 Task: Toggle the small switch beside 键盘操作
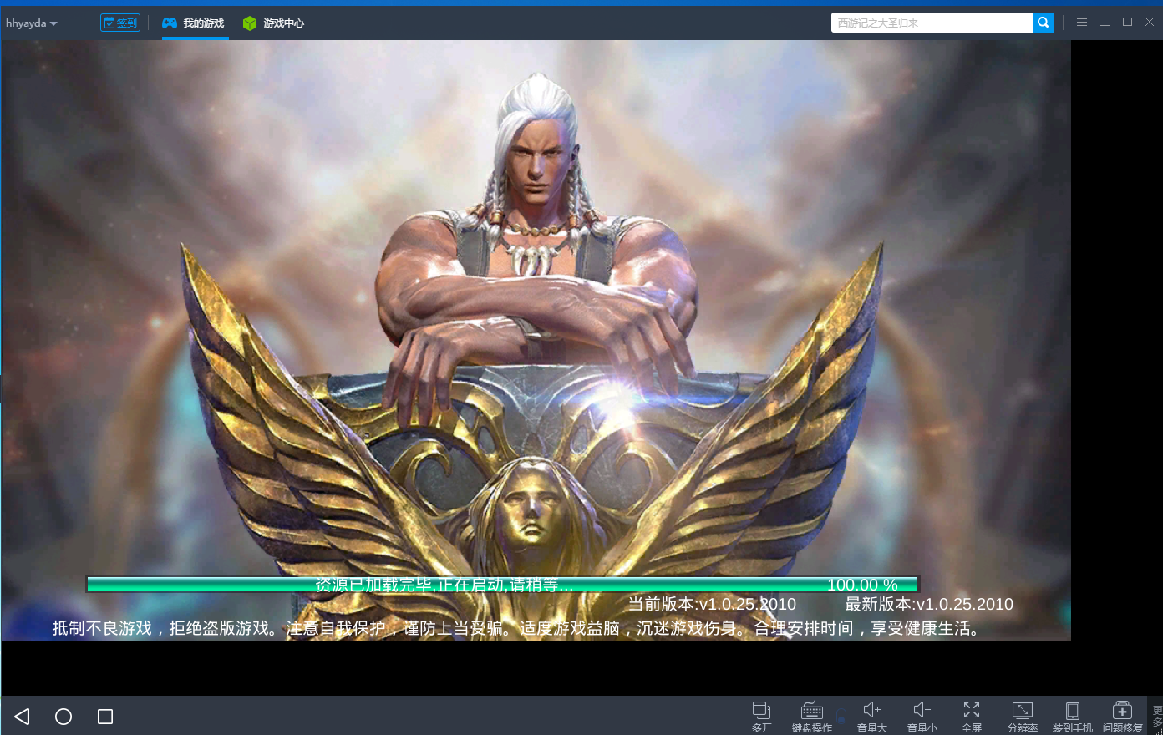(841, 716)
